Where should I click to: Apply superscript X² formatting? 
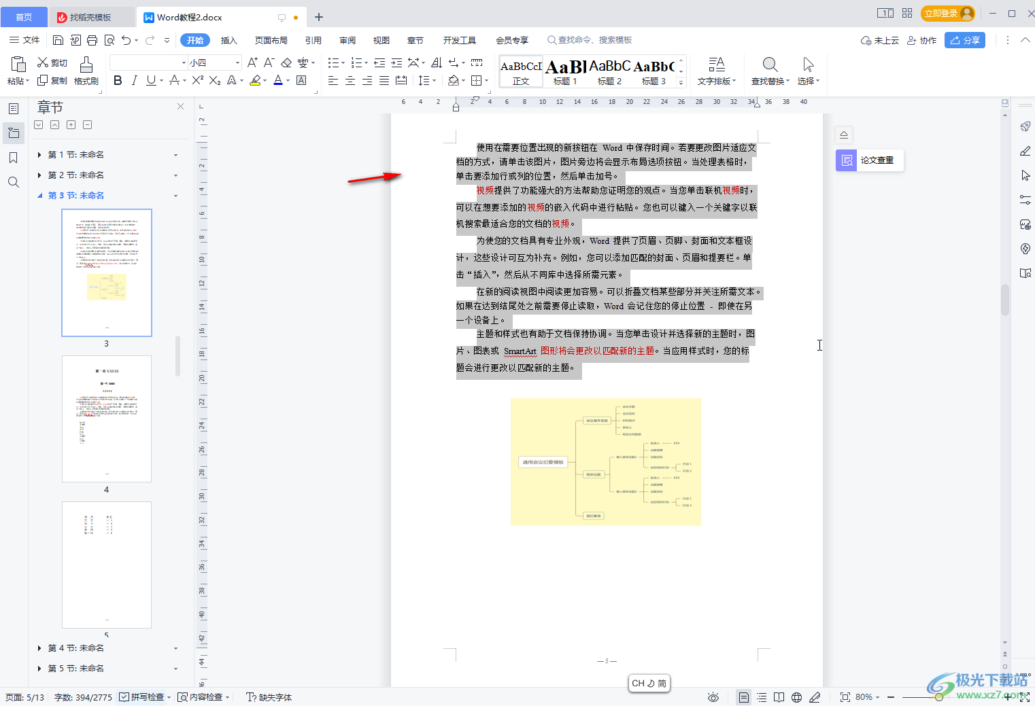pos(198,80)
